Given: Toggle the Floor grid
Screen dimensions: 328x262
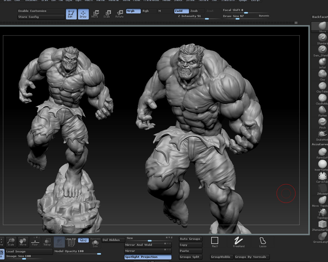Looking at the screenshot, I should point(35,242).
